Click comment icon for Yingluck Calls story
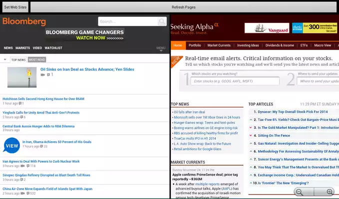339x199 pixels. [21, 117]
